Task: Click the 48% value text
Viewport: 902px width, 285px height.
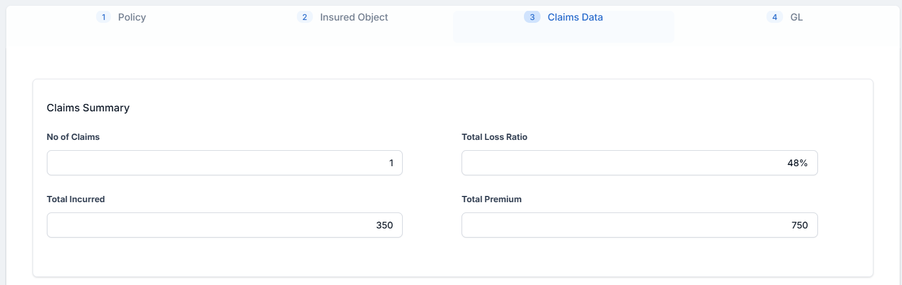Action: (x=797, y=163)
